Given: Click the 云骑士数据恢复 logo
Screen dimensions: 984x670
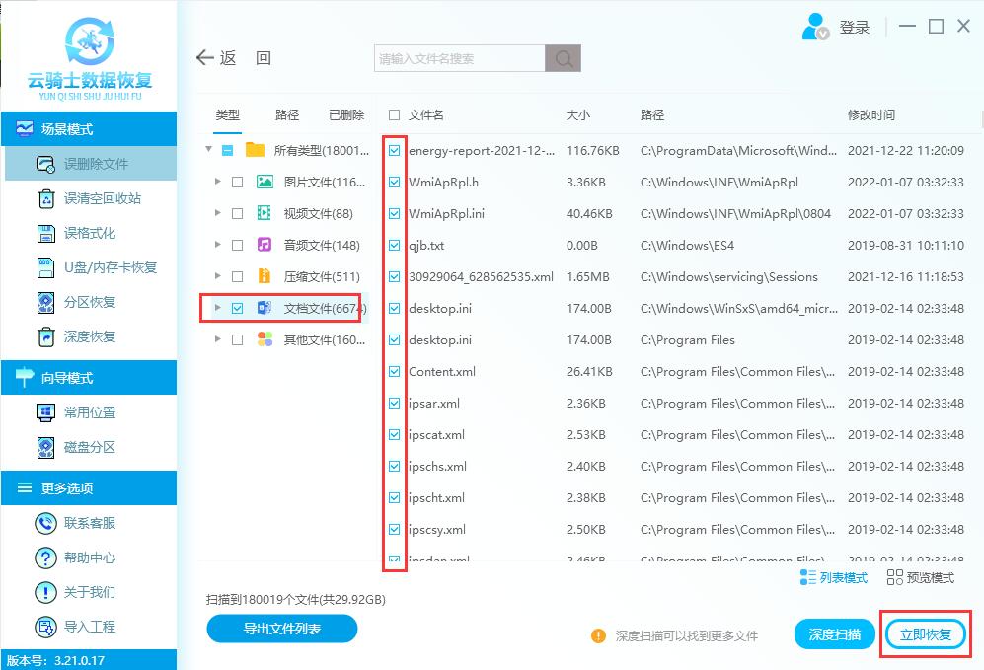Looking at the screenshot, I should (90, 57).
